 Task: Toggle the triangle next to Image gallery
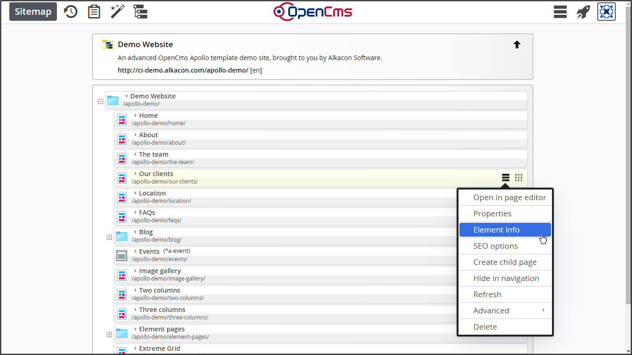pos(136,270)
